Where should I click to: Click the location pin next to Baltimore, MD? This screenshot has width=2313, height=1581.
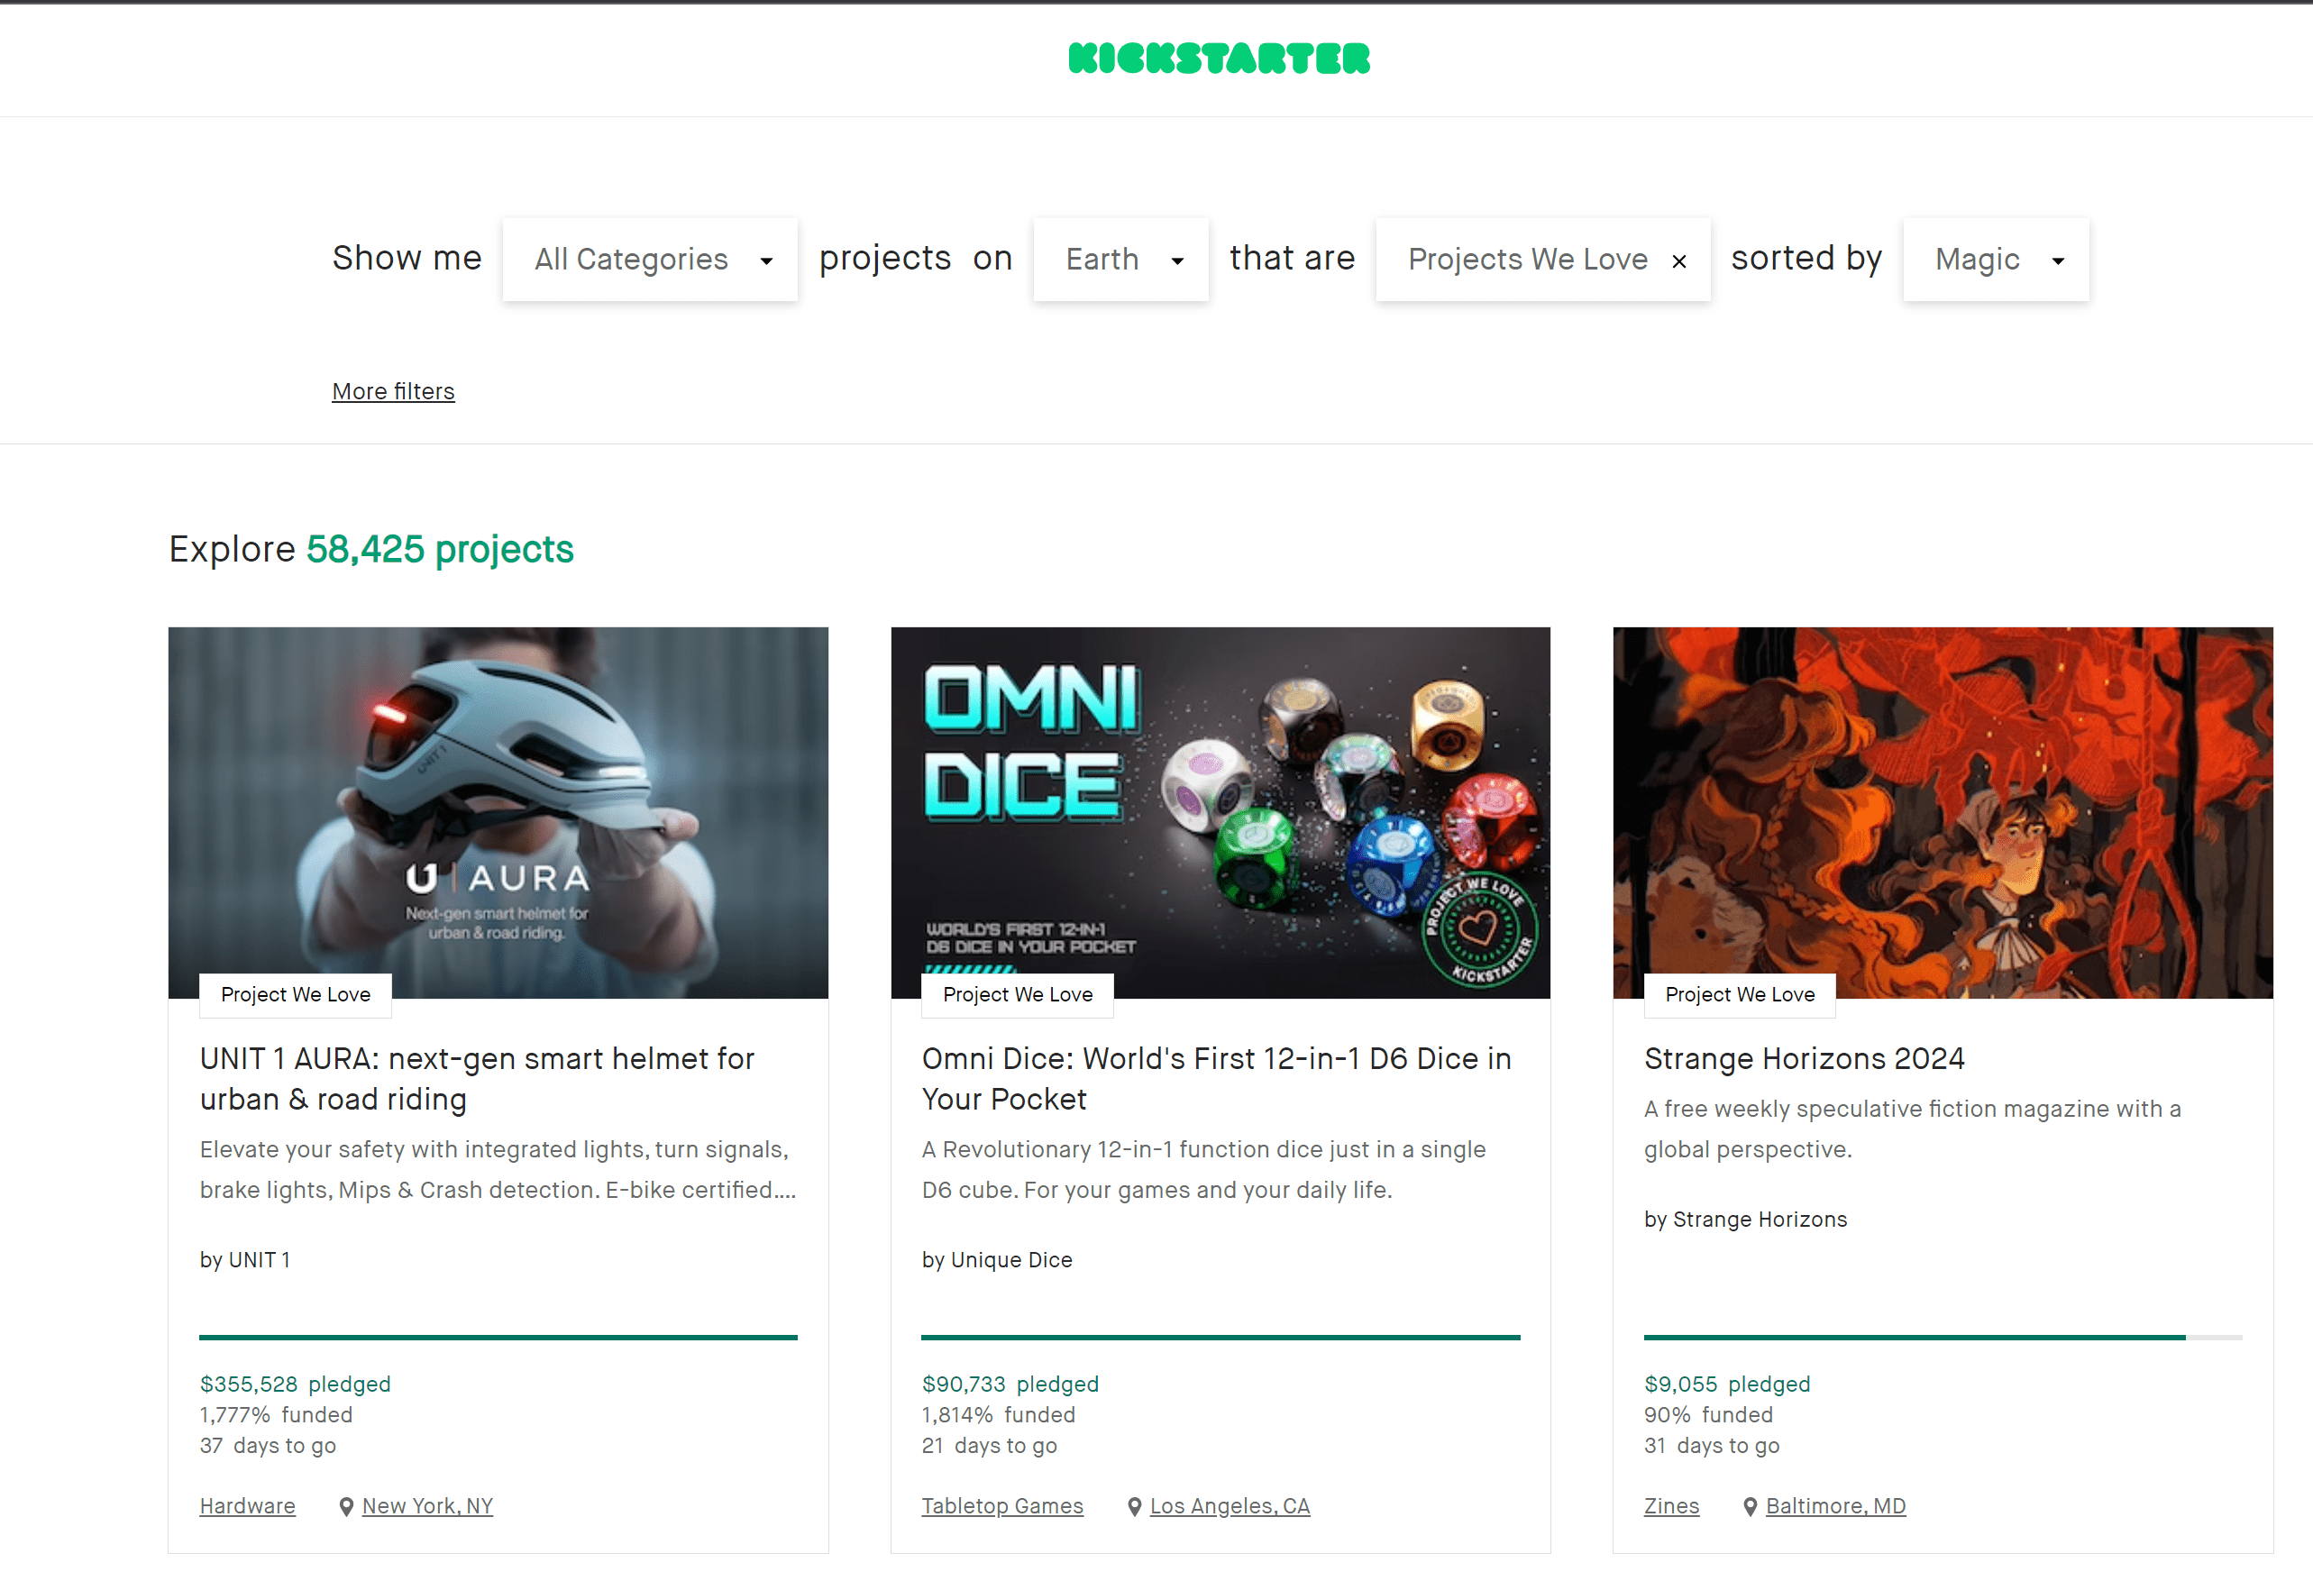(1750, 1506)
